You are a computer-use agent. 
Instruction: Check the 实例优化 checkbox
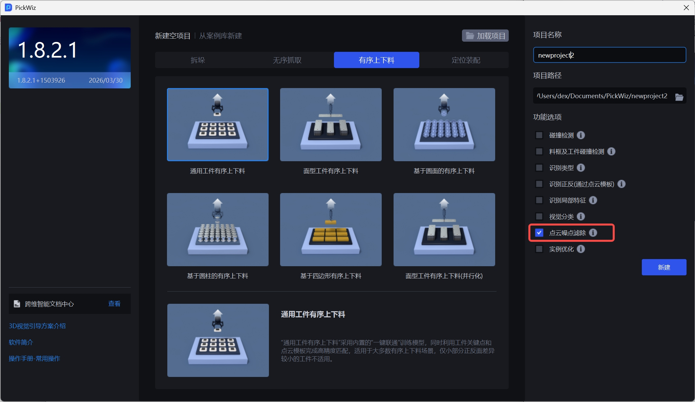pos(539,249)
